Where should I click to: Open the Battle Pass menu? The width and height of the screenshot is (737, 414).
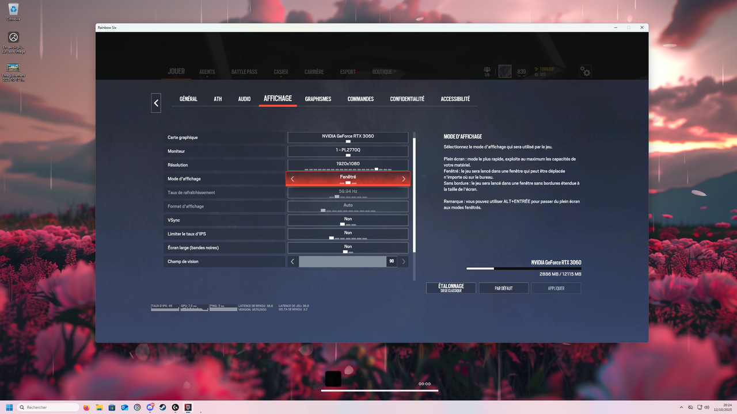point(244,72)
